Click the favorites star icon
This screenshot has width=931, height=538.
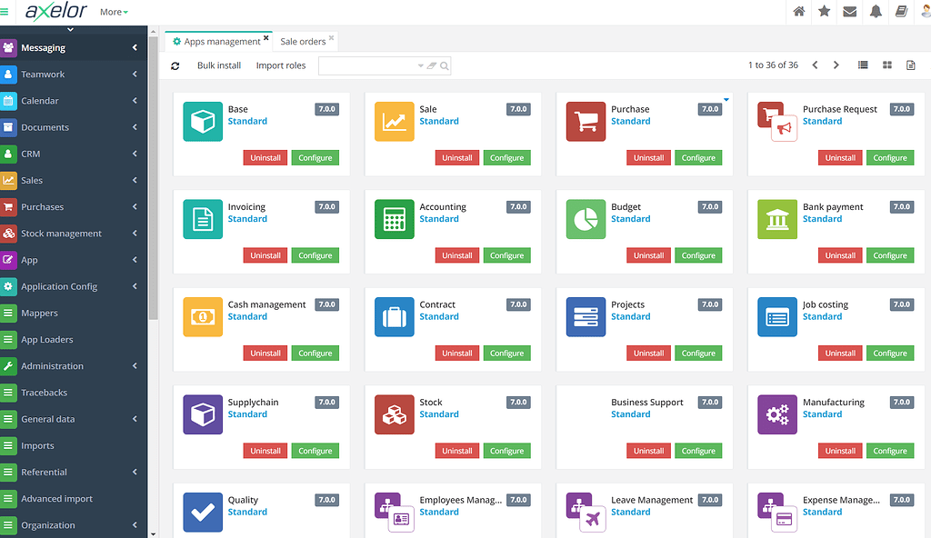click(x=823, y=12)
